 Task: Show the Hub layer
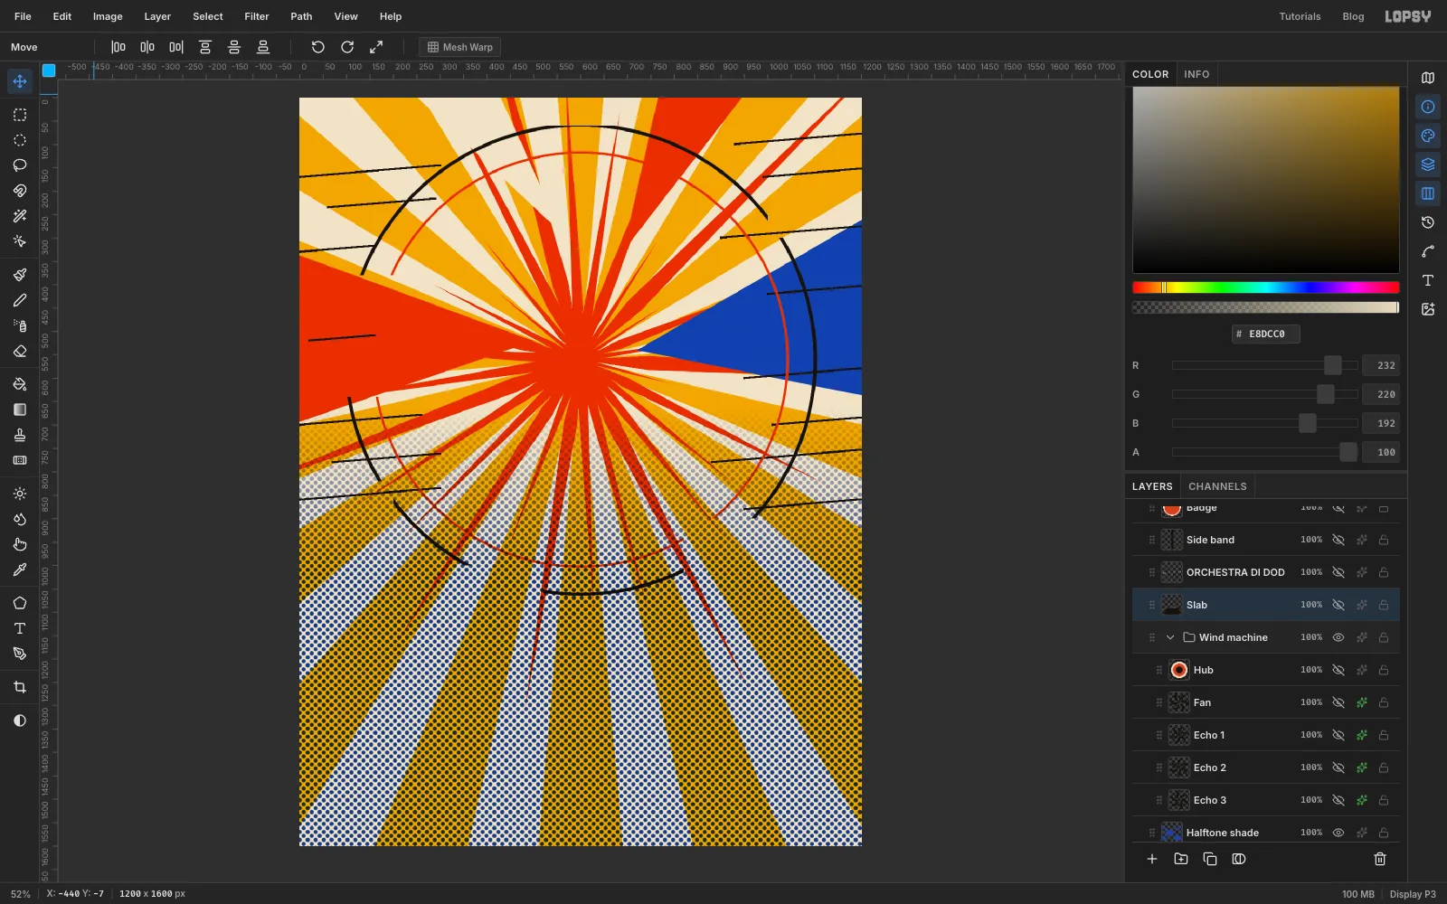tap(1338, 670)
